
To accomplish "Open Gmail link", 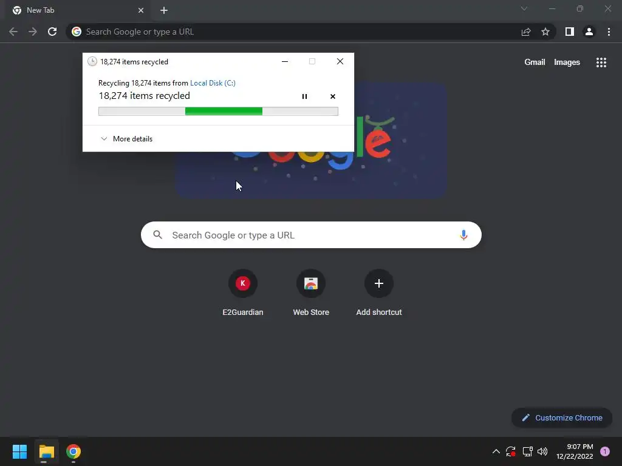I will coord(535,62).
